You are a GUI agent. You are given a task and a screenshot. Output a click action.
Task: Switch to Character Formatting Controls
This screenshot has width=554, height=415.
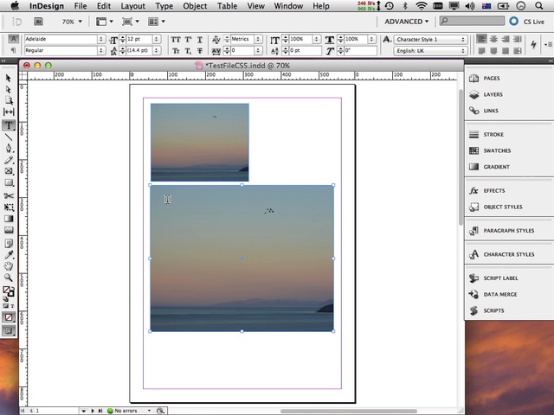13,39
